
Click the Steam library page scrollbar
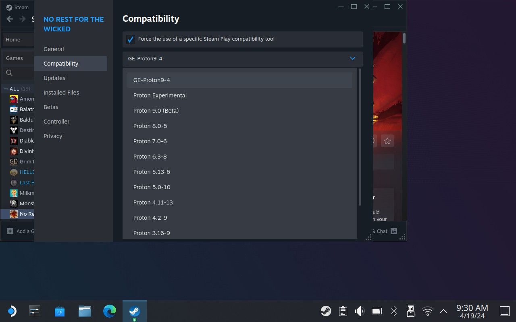pos(404,39)
